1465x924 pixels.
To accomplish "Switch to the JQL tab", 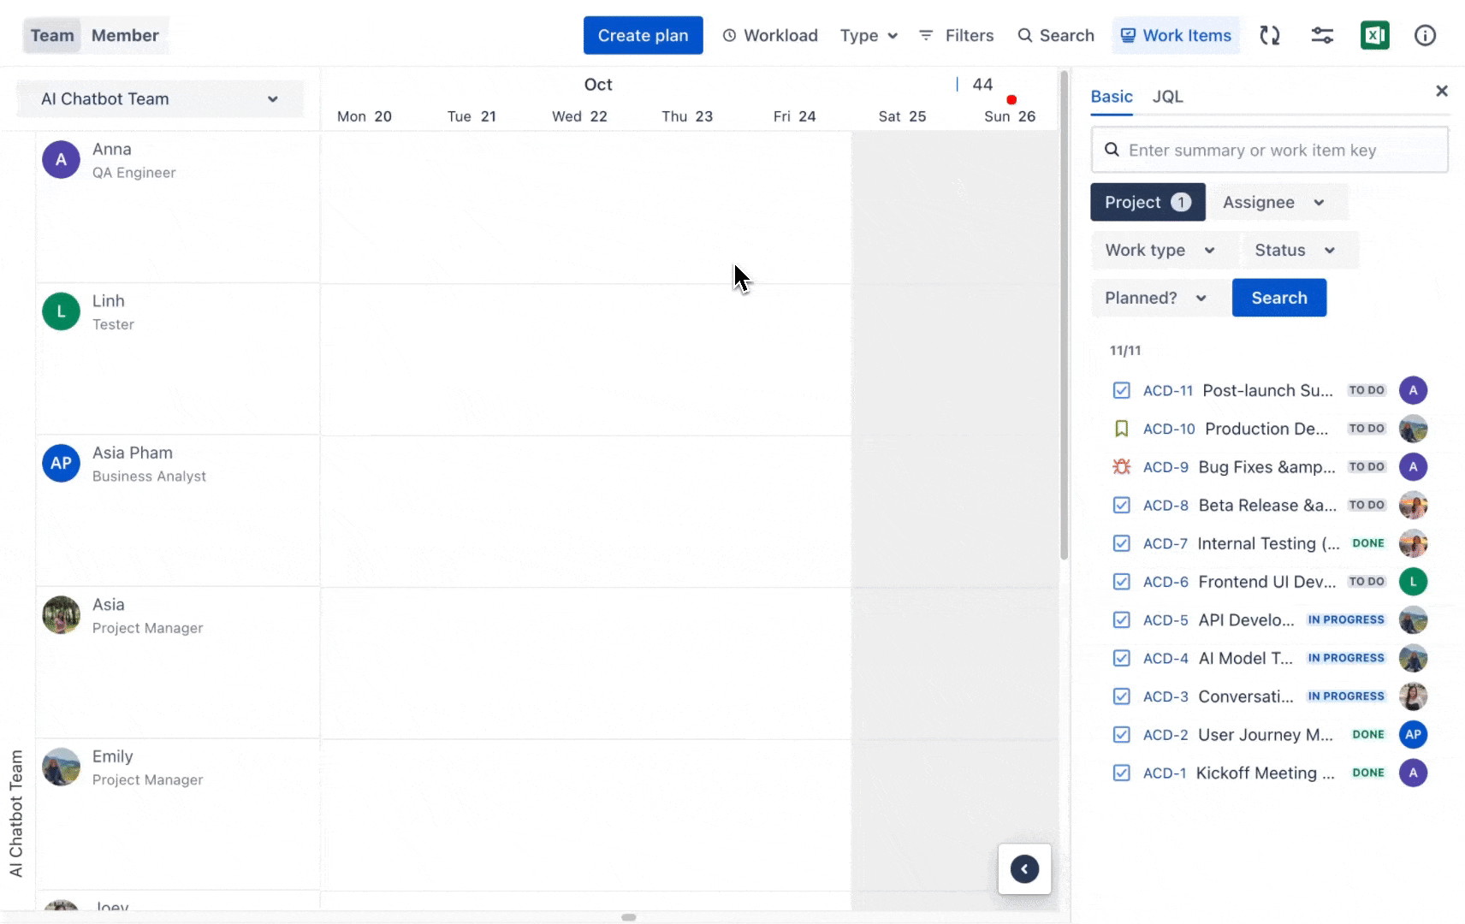I will tap(1166, 97).
